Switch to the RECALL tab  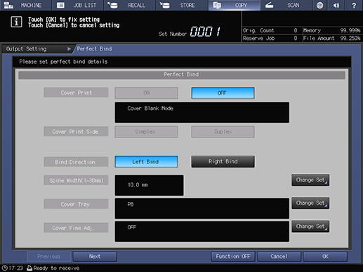point(130,5)
